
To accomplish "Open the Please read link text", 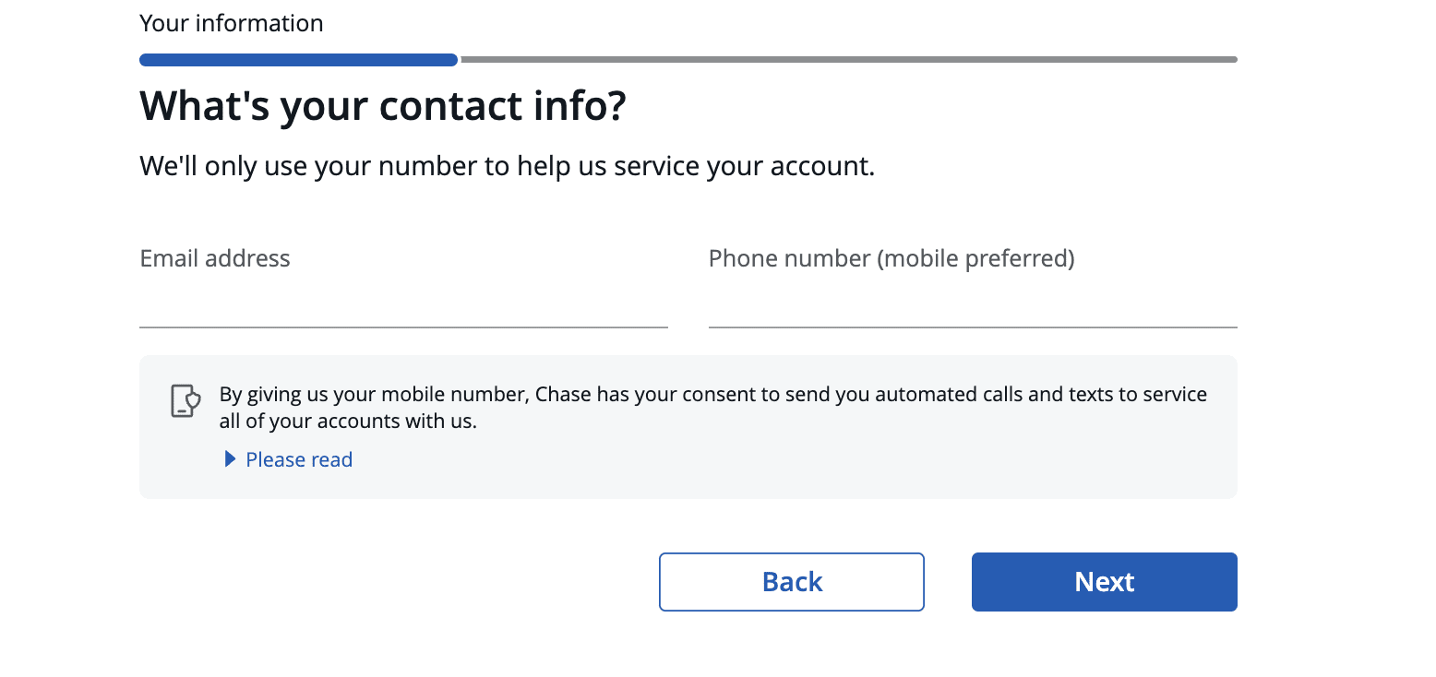I will [x=299, y=459].
